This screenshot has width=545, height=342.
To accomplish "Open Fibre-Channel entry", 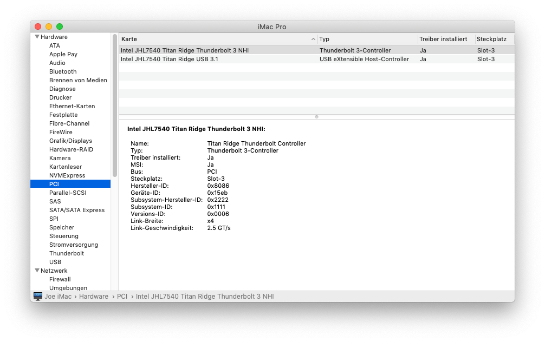I will tap(69, 123).
